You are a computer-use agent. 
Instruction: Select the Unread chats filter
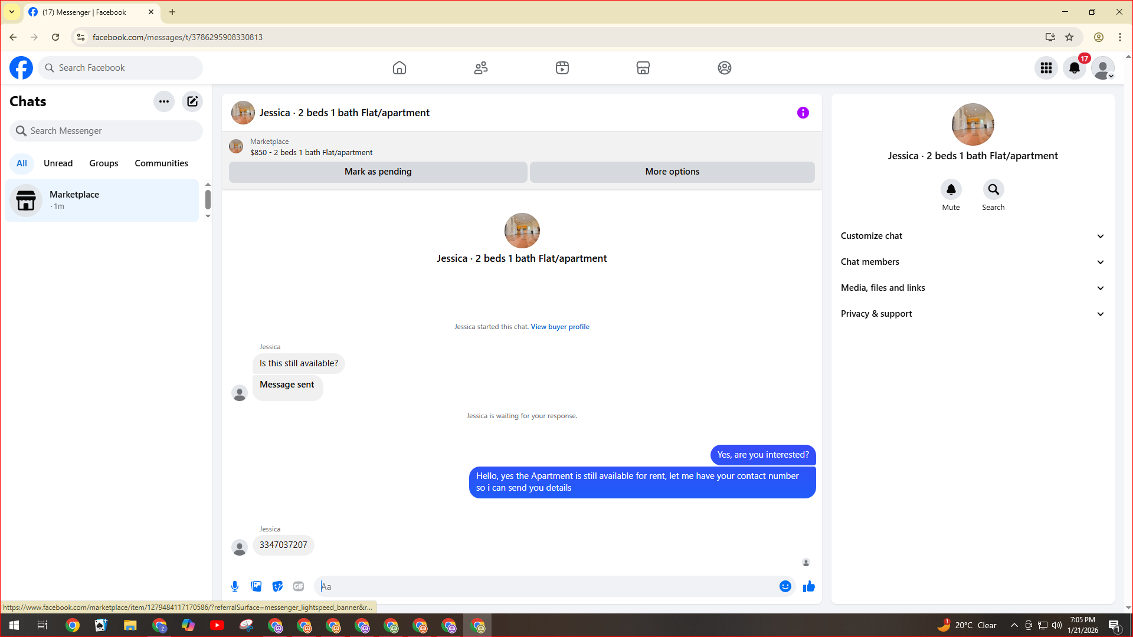[58, 163]
